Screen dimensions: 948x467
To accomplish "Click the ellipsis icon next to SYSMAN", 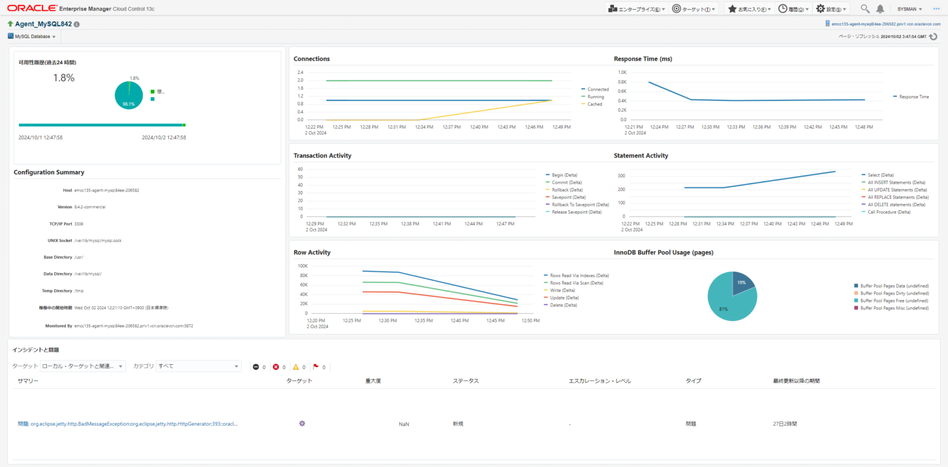I will point(937,9).
